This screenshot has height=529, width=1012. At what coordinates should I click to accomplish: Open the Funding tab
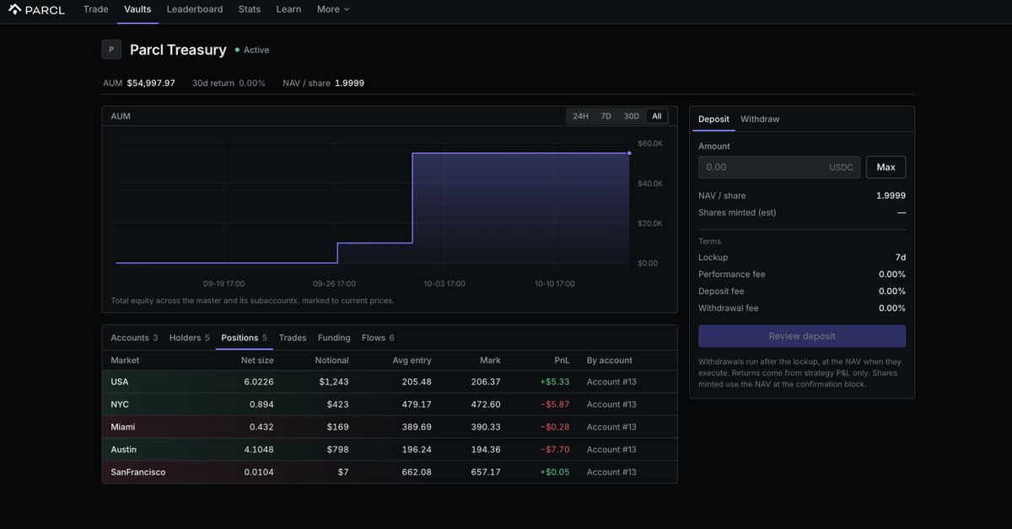tap(334, 338)
